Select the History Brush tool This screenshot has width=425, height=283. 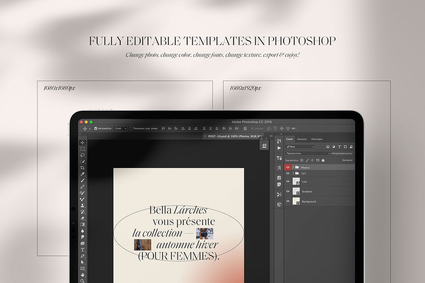[x=83, y=212]
